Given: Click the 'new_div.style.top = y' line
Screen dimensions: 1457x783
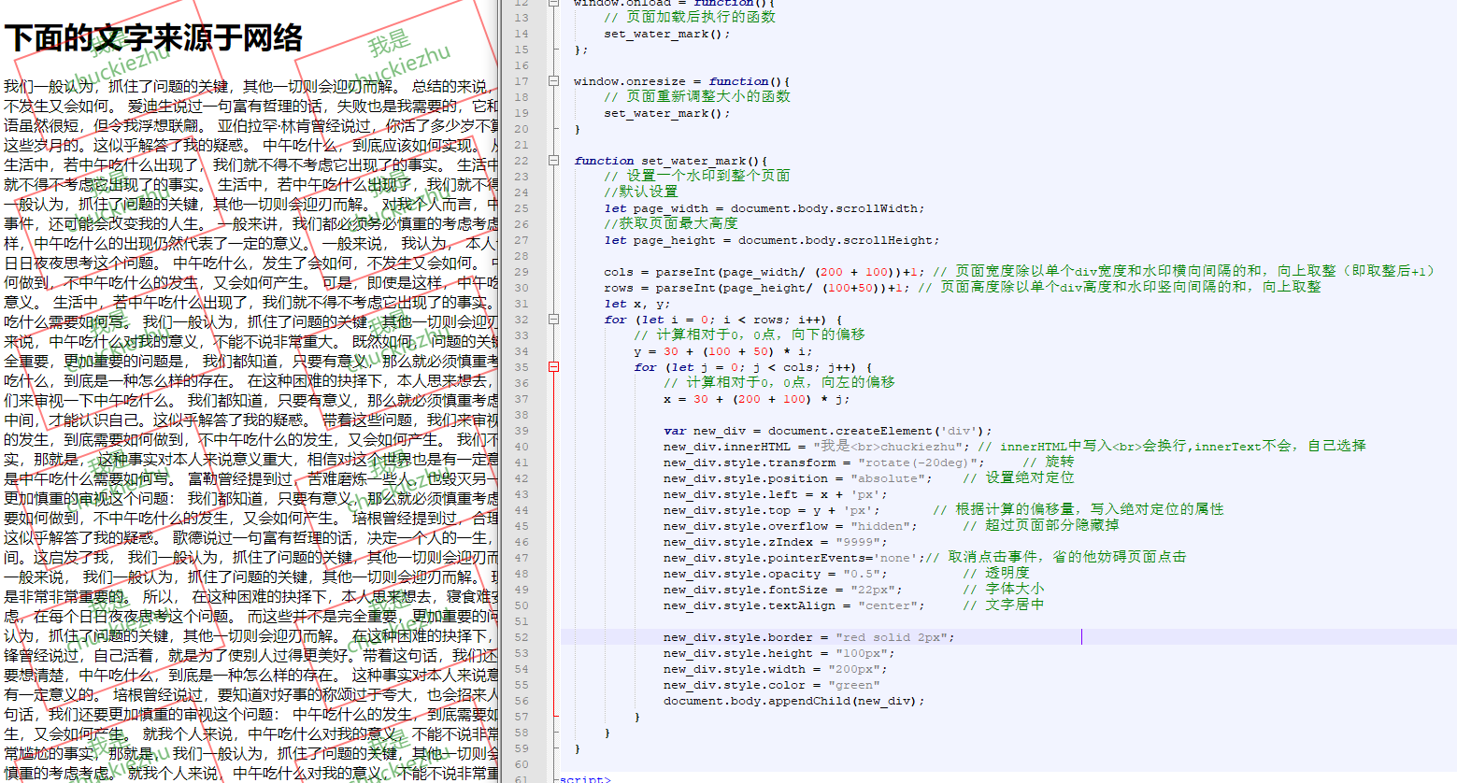Looking at the screenshot, I should coord(943,510).
